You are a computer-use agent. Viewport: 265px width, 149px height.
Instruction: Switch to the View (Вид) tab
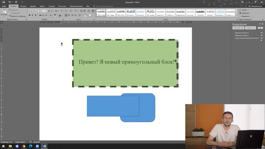[88, 6]
